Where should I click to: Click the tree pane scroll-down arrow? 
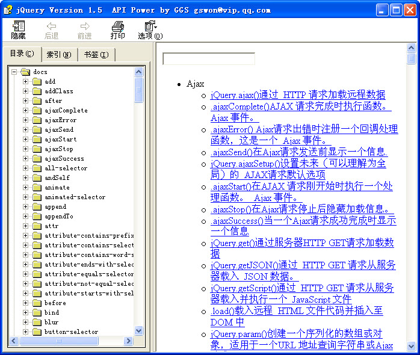click(x=139, y=330)
